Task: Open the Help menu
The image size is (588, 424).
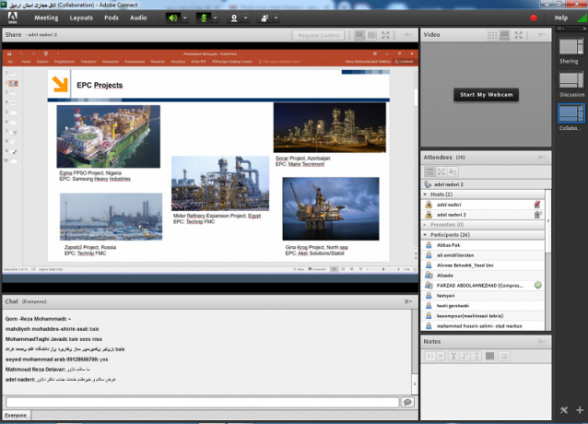Action: (x=561, y=18)
